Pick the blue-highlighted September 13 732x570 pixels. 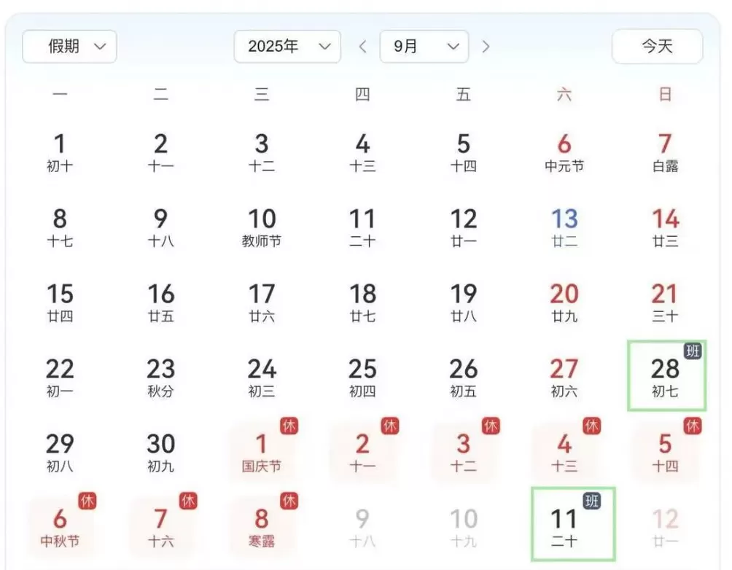point(564,226)
